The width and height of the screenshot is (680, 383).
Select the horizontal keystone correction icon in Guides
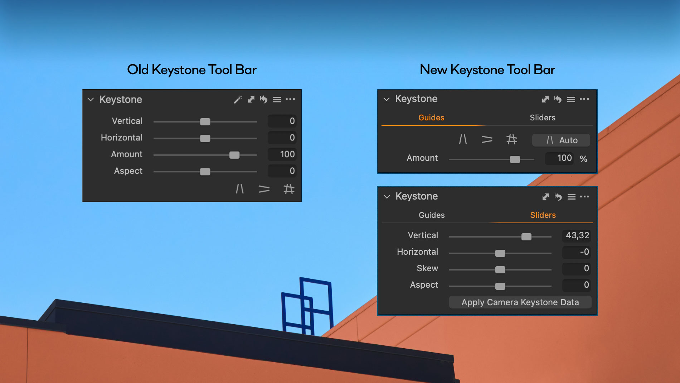coord(487,140)
